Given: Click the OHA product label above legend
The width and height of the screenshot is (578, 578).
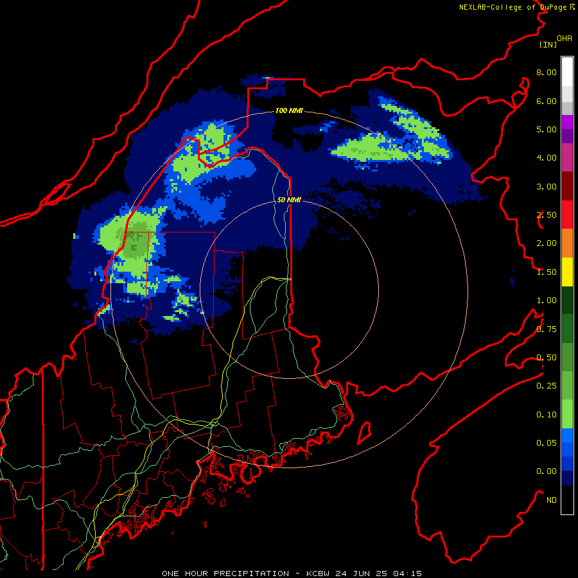Looking at the screenshot, I should coord(565,39).
